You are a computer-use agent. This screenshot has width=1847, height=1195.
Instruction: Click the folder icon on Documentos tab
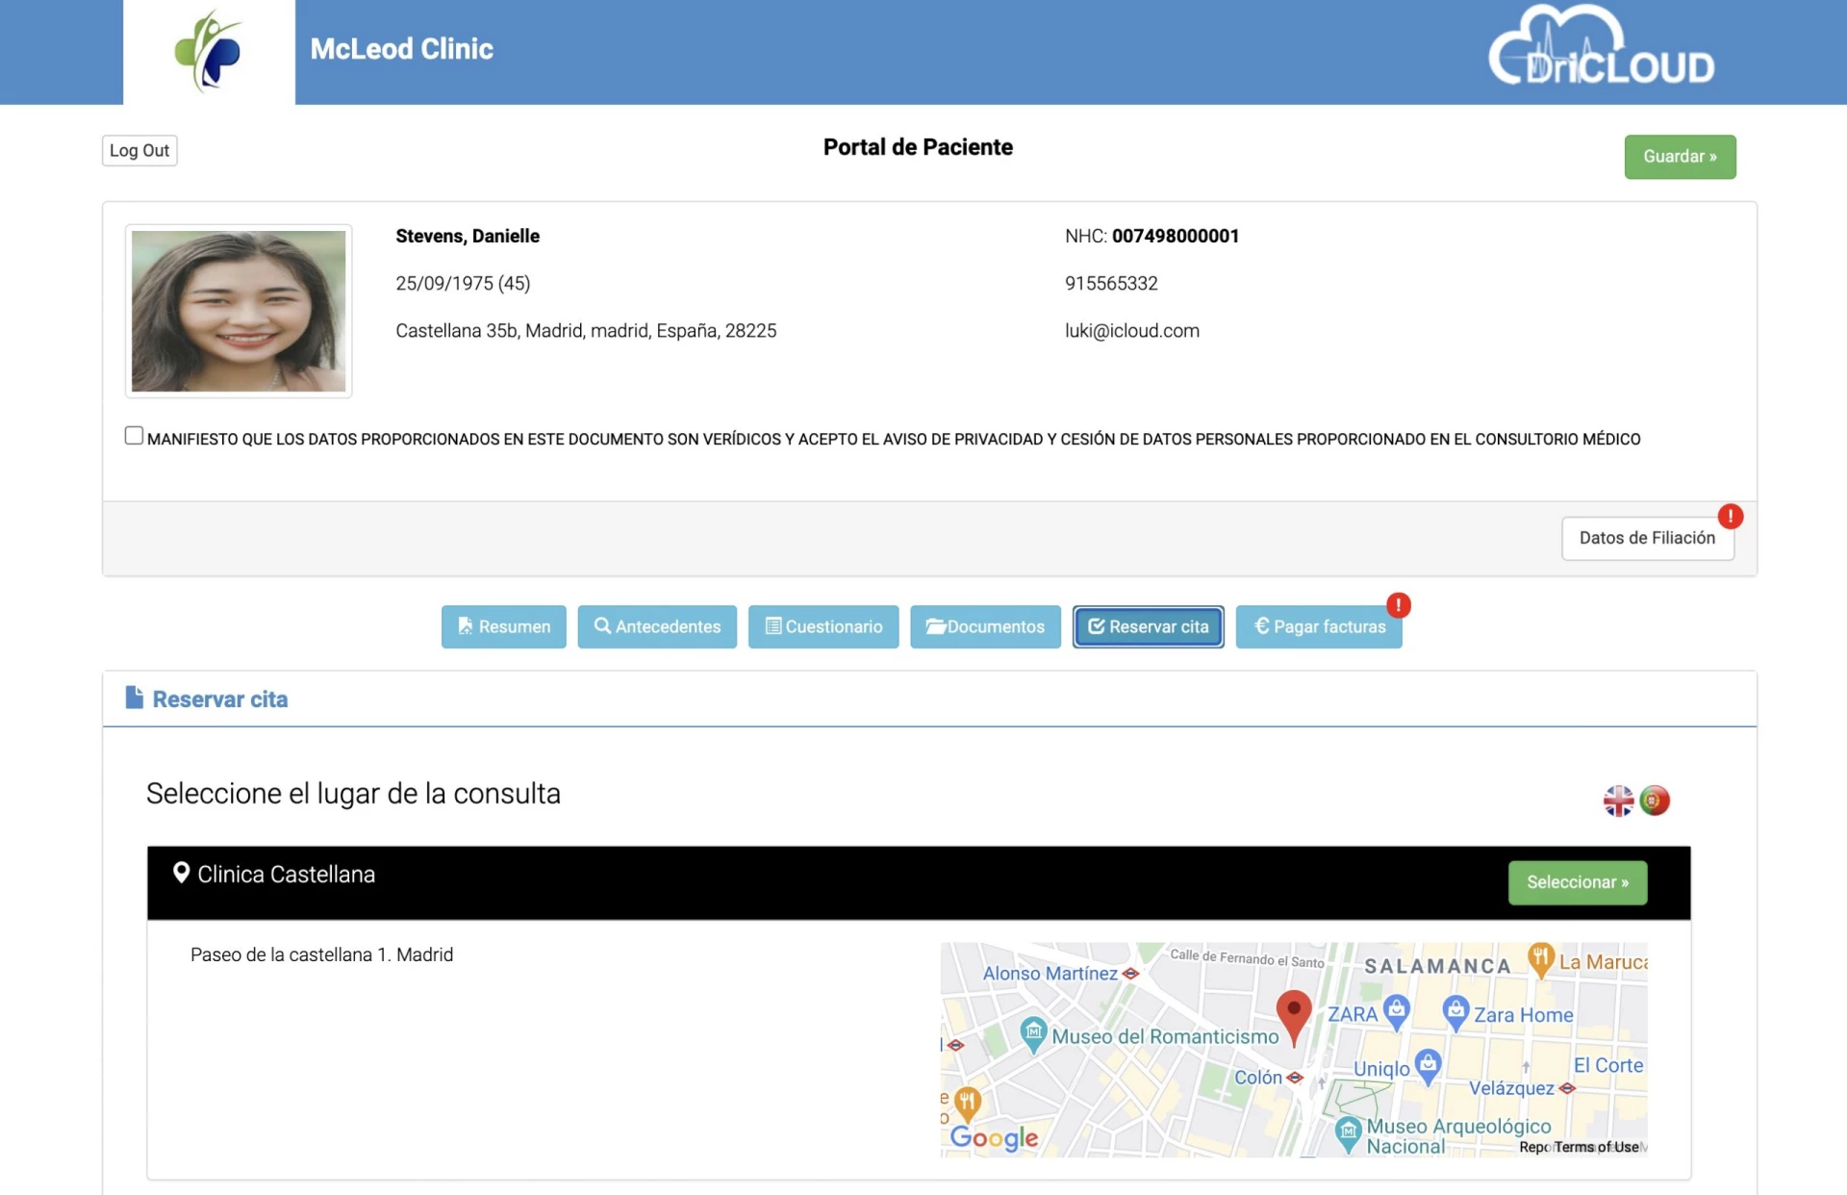[936, 626]
